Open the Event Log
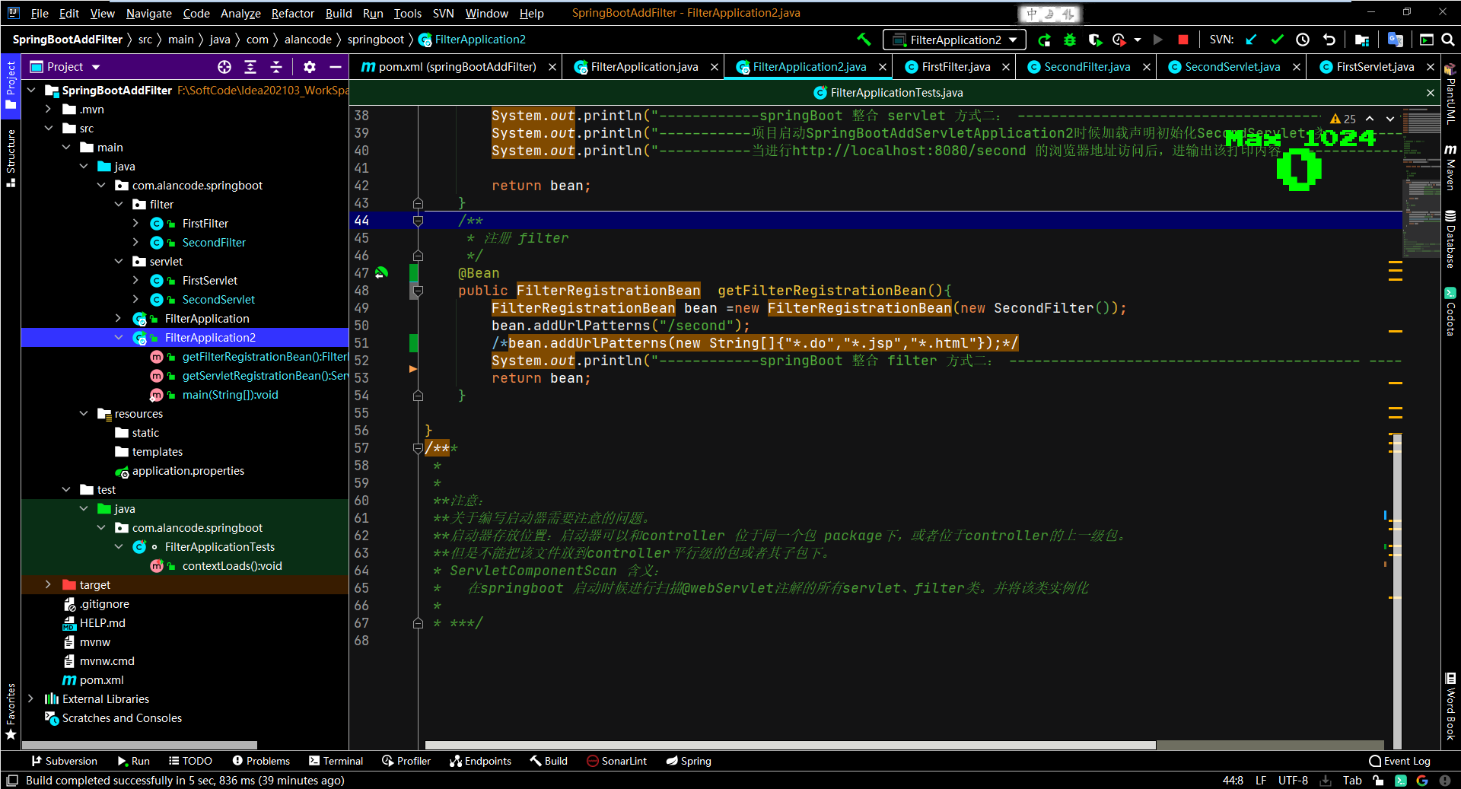Viewport: 1461px width, 789px height. click(1399, 761)
